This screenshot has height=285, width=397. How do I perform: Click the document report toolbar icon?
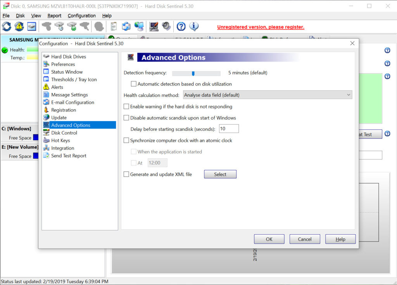click(114, 27)
